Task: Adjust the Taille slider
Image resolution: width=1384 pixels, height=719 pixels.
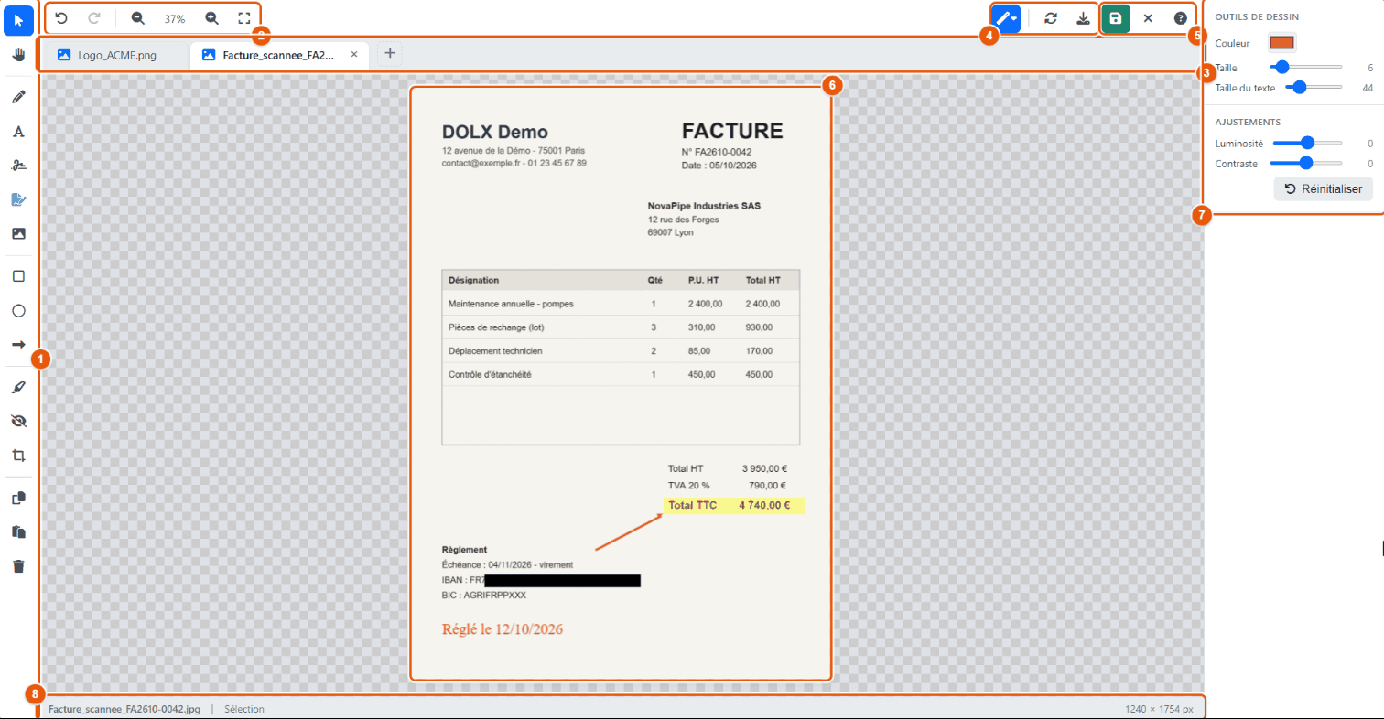Action: click(x=1306, y=67)
